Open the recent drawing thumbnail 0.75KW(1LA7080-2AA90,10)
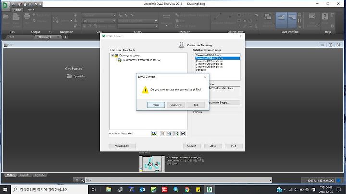The width and height of the screenshot is (346, 194). click(152, 164)
